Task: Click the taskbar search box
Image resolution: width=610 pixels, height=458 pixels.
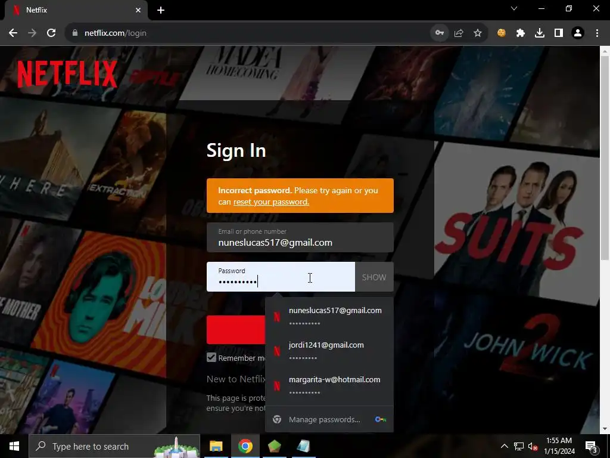Action: [114, 446]
